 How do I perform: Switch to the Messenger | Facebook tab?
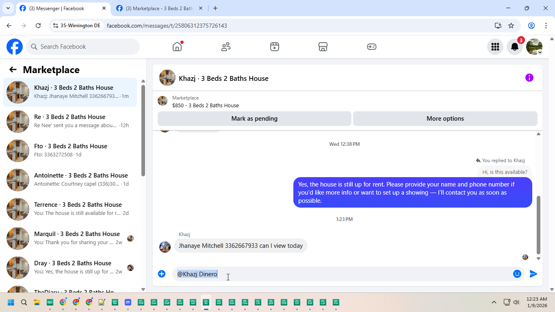pos(63,8)
